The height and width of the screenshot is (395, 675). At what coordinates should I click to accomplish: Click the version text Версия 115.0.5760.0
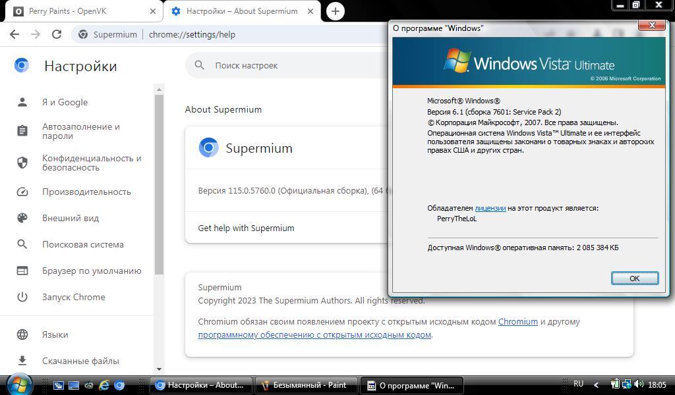pyautogui.click(x=237, y=190)
